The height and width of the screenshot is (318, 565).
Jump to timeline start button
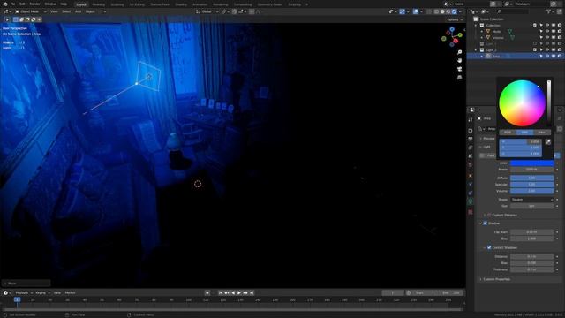pyautogui.click(x=221, y=293)
